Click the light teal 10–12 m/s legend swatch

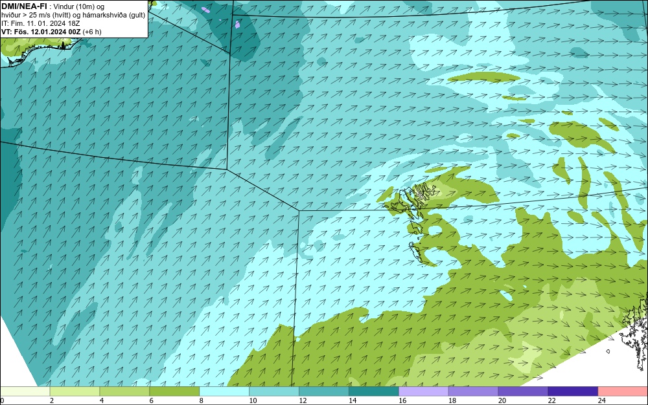274,391
